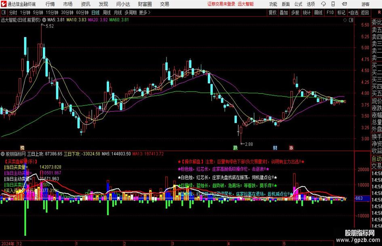382x246 pixels.
Task: Click the 榜 marker on chart bottom
Action: (22, 147)
